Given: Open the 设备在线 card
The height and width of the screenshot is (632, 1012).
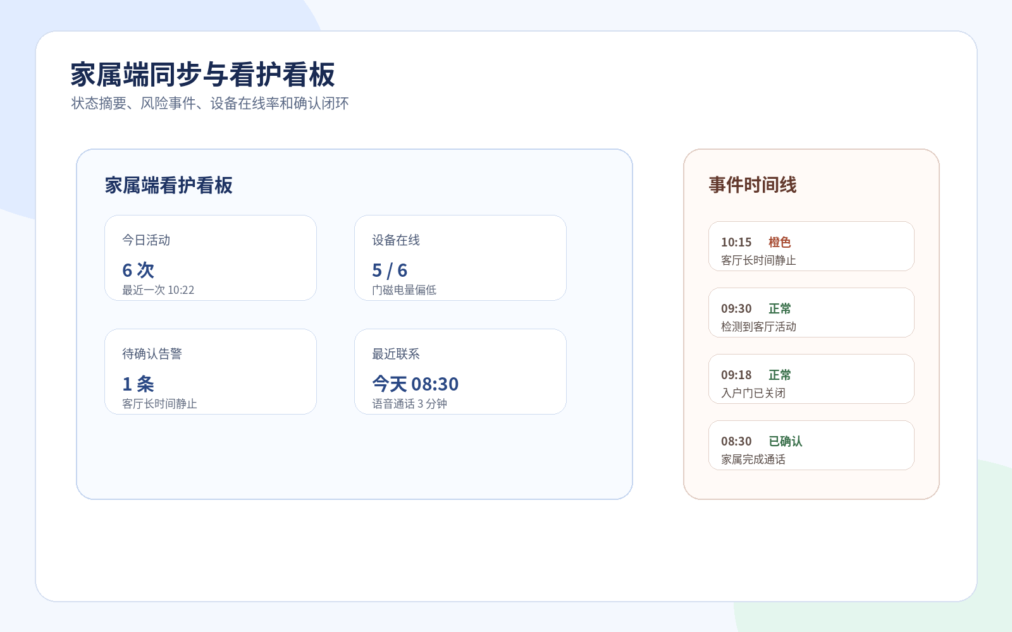Looking at the screenshot, I should click(460, 258).
